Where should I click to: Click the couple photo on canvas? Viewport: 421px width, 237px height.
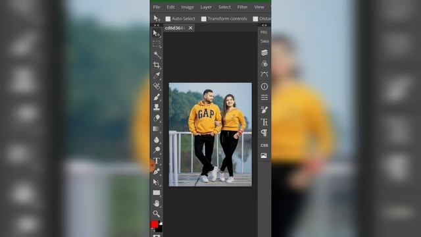pyautogui.click(x=210, y=134)
